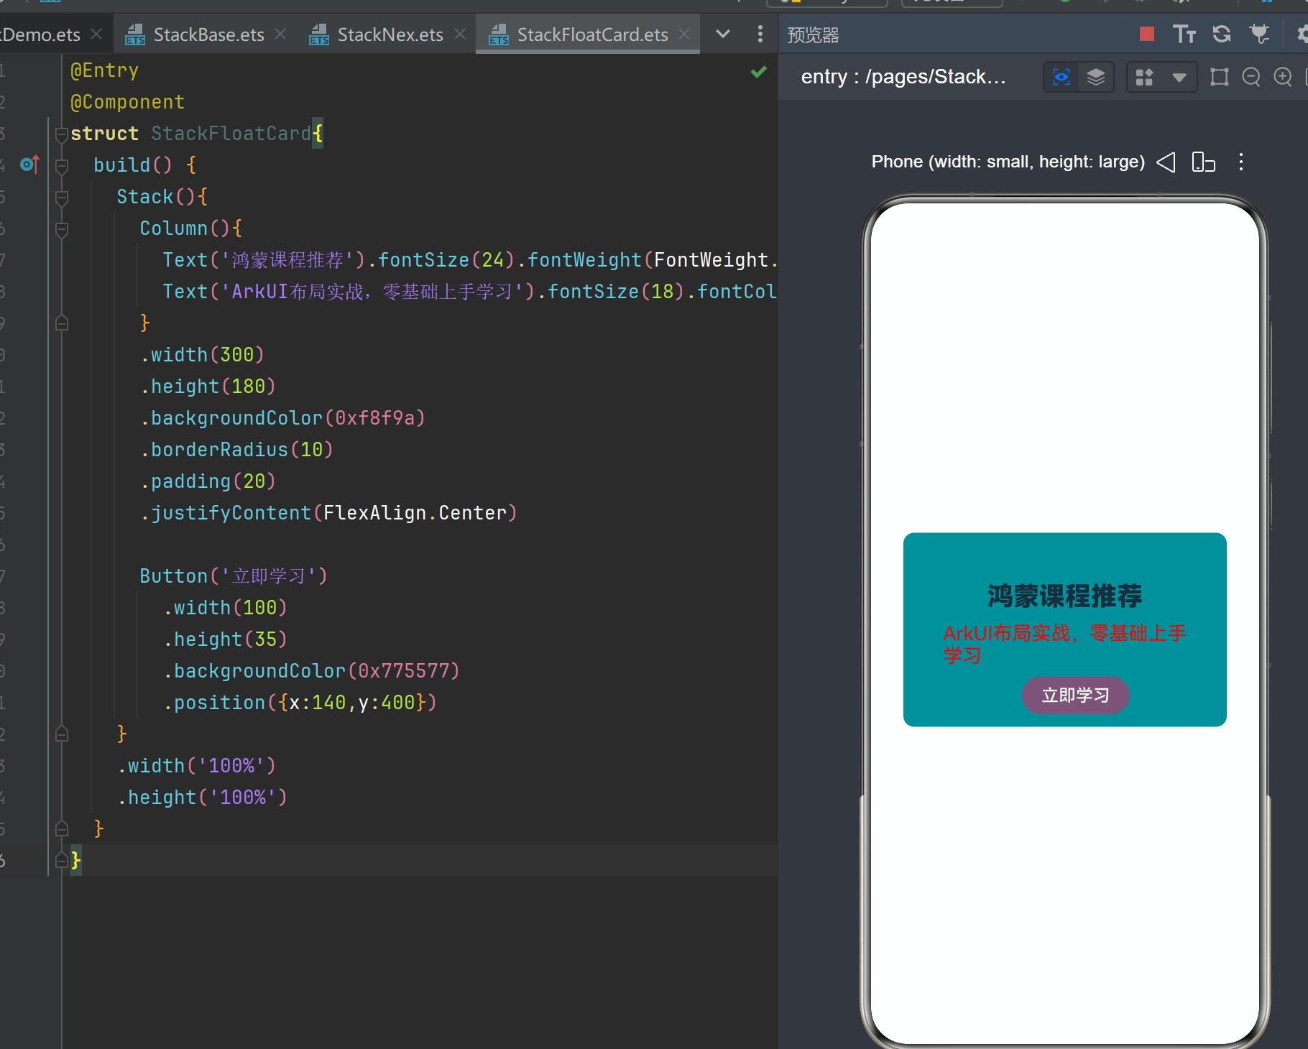Open the multi-profile grid icon
The height and width of the screenshot is (1049, 1308).
(1144, 77)
